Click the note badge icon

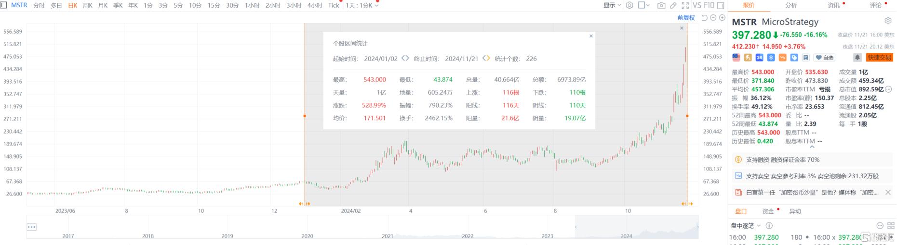805,57
